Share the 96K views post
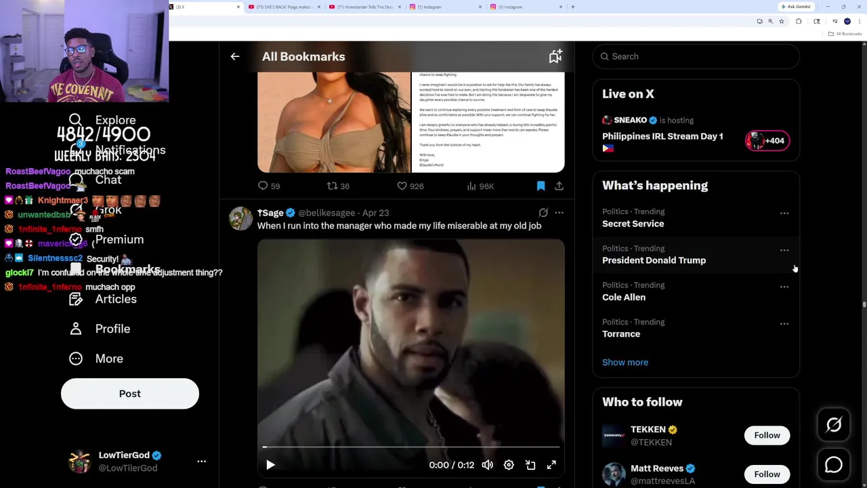The image size is (867, 488). [559, 186]
